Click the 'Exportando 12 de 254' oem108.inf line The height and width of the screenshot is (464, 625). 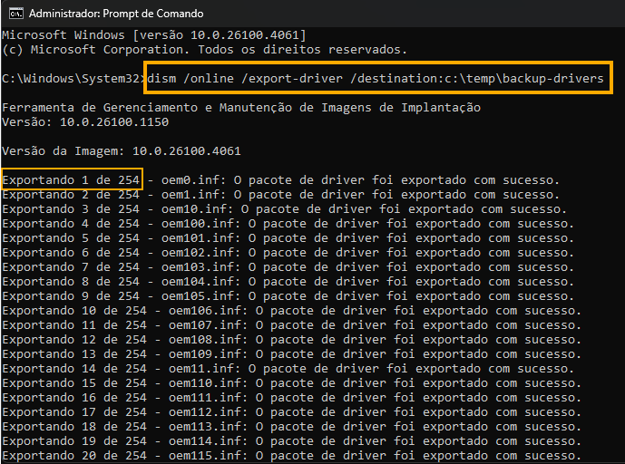292,340
